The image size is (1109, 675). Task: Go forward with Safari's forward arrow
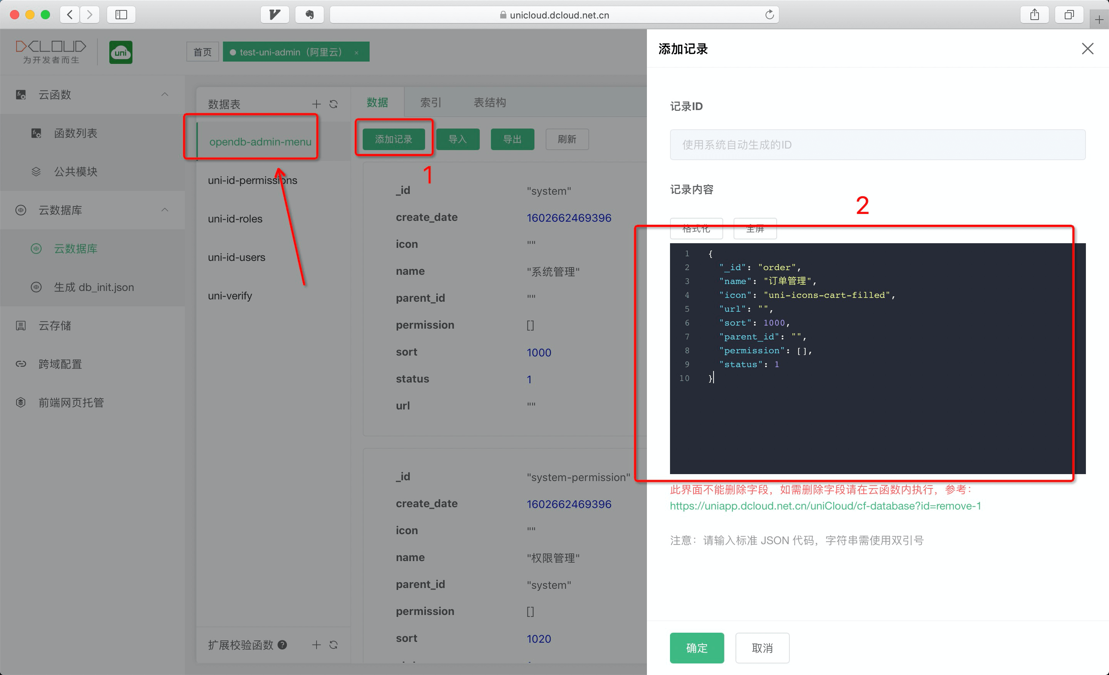point(90,15)
